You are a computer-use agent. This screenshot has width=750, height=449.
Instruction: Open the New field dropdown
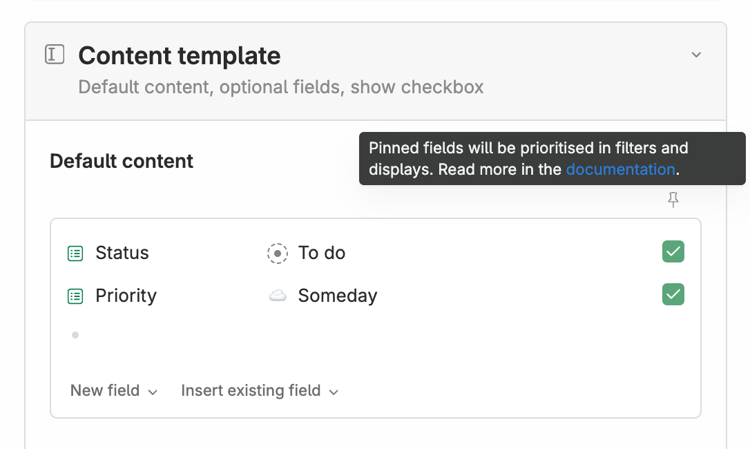point(114,391)
